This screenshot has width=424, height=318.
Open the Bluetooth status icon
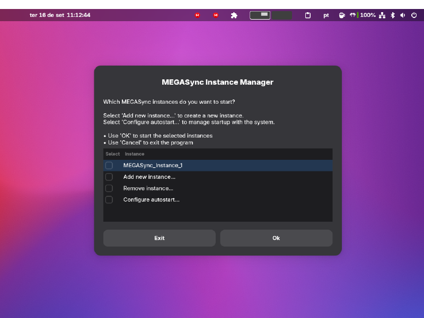click(392, 15)
